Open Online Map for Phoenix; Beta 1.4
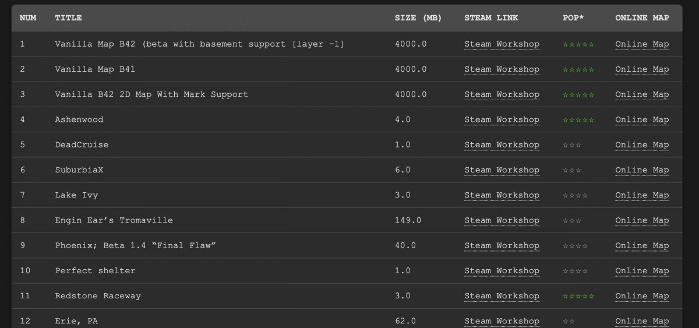This screenshot has height=328, width=699. tap(642, 245)
